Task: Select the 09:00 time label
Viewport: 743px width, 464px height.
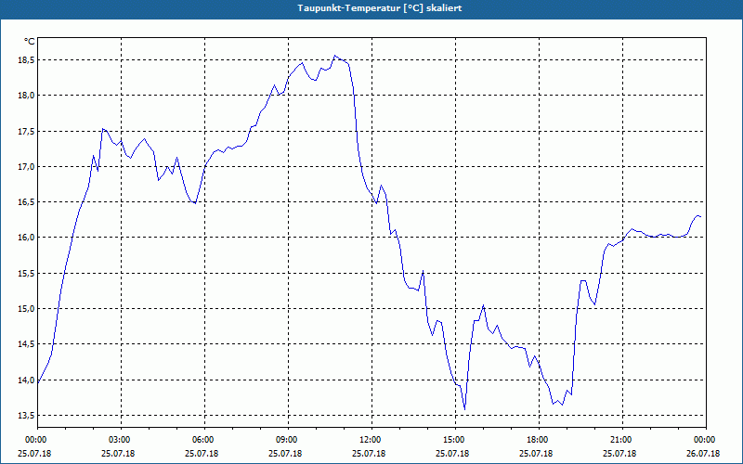Action: point(285,440)
